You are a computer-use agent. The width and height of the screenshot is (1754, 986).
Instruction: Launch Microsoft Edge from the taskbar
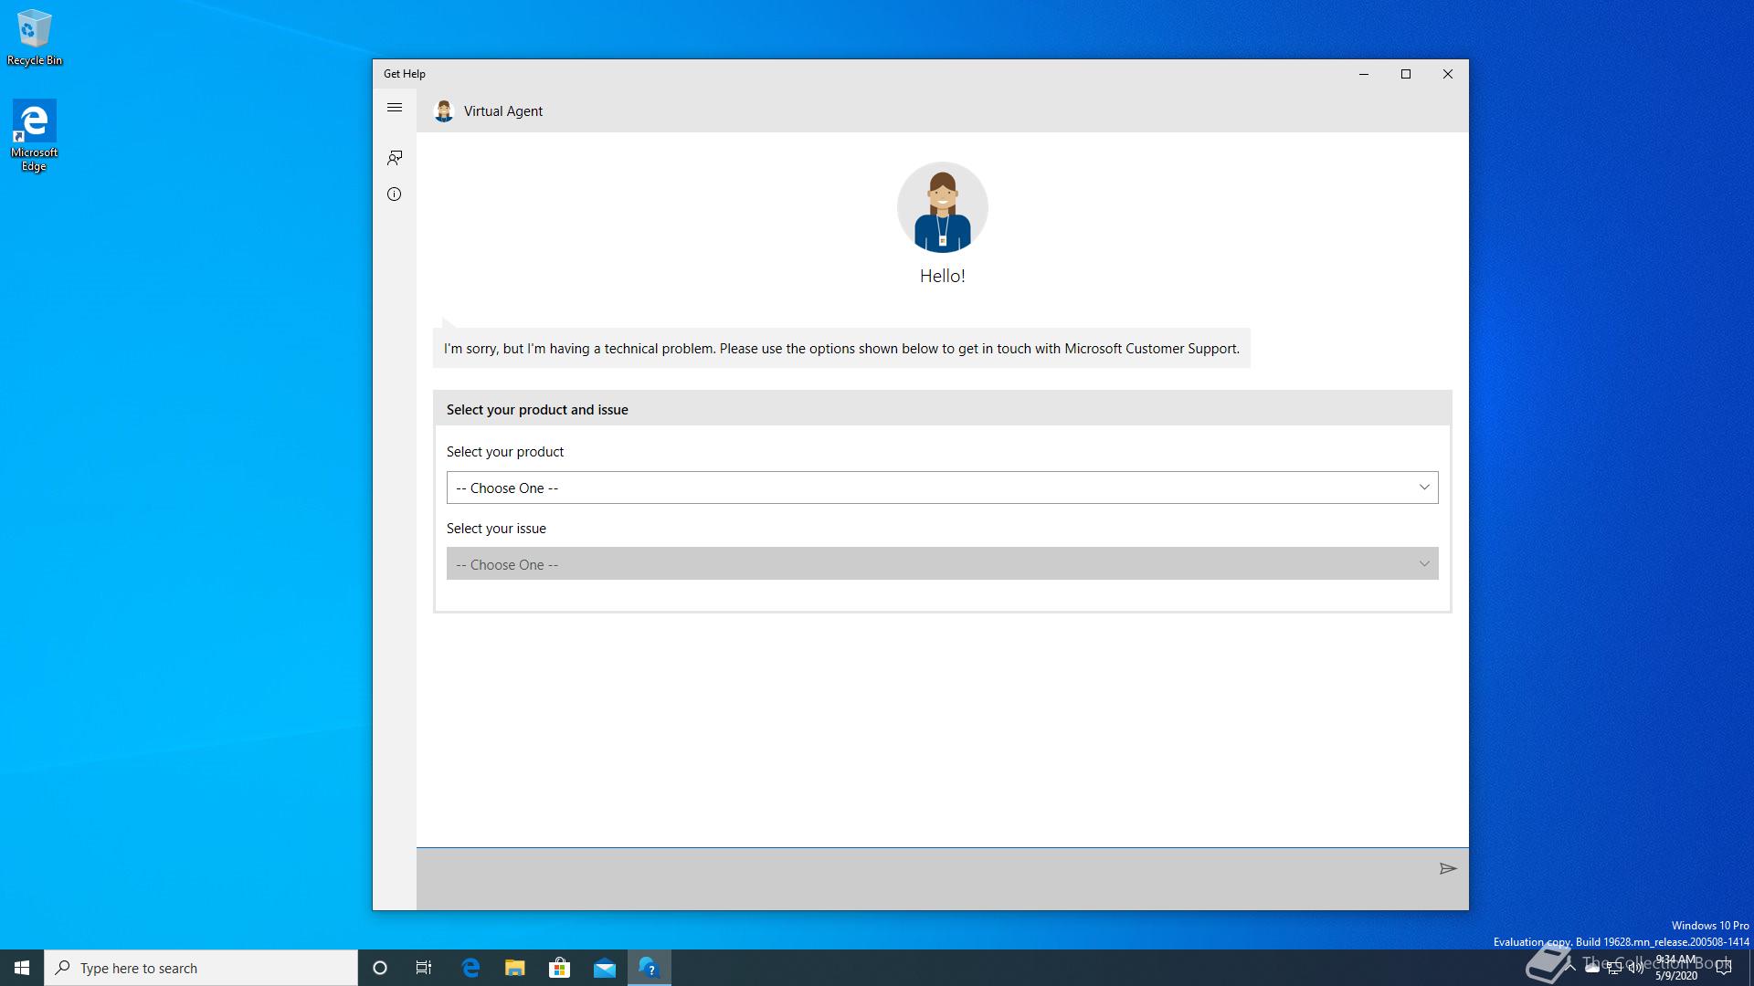470,968
